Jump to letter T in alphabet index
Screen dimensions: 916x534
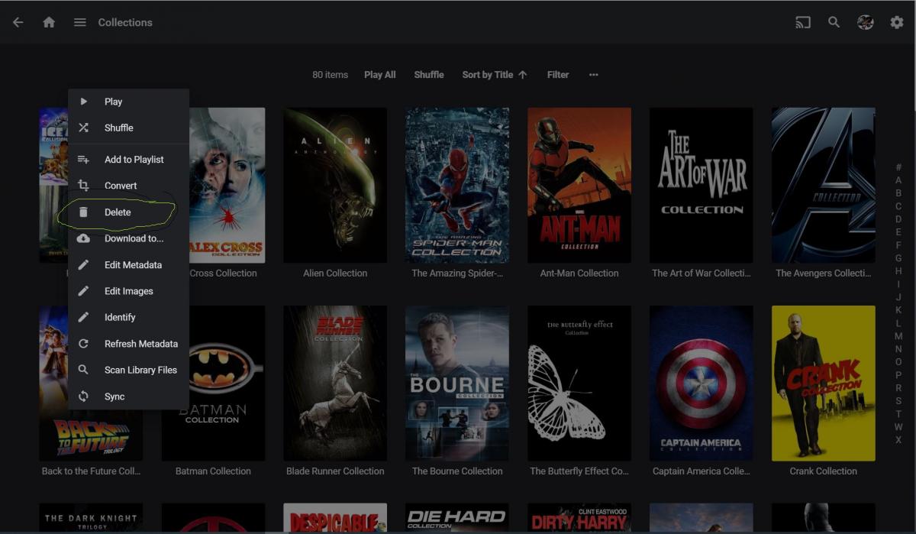898,414
